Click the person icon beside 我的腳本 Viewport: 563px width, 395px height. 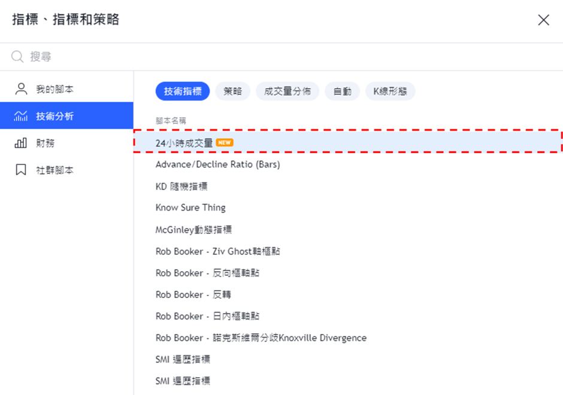tap(21, 89)
